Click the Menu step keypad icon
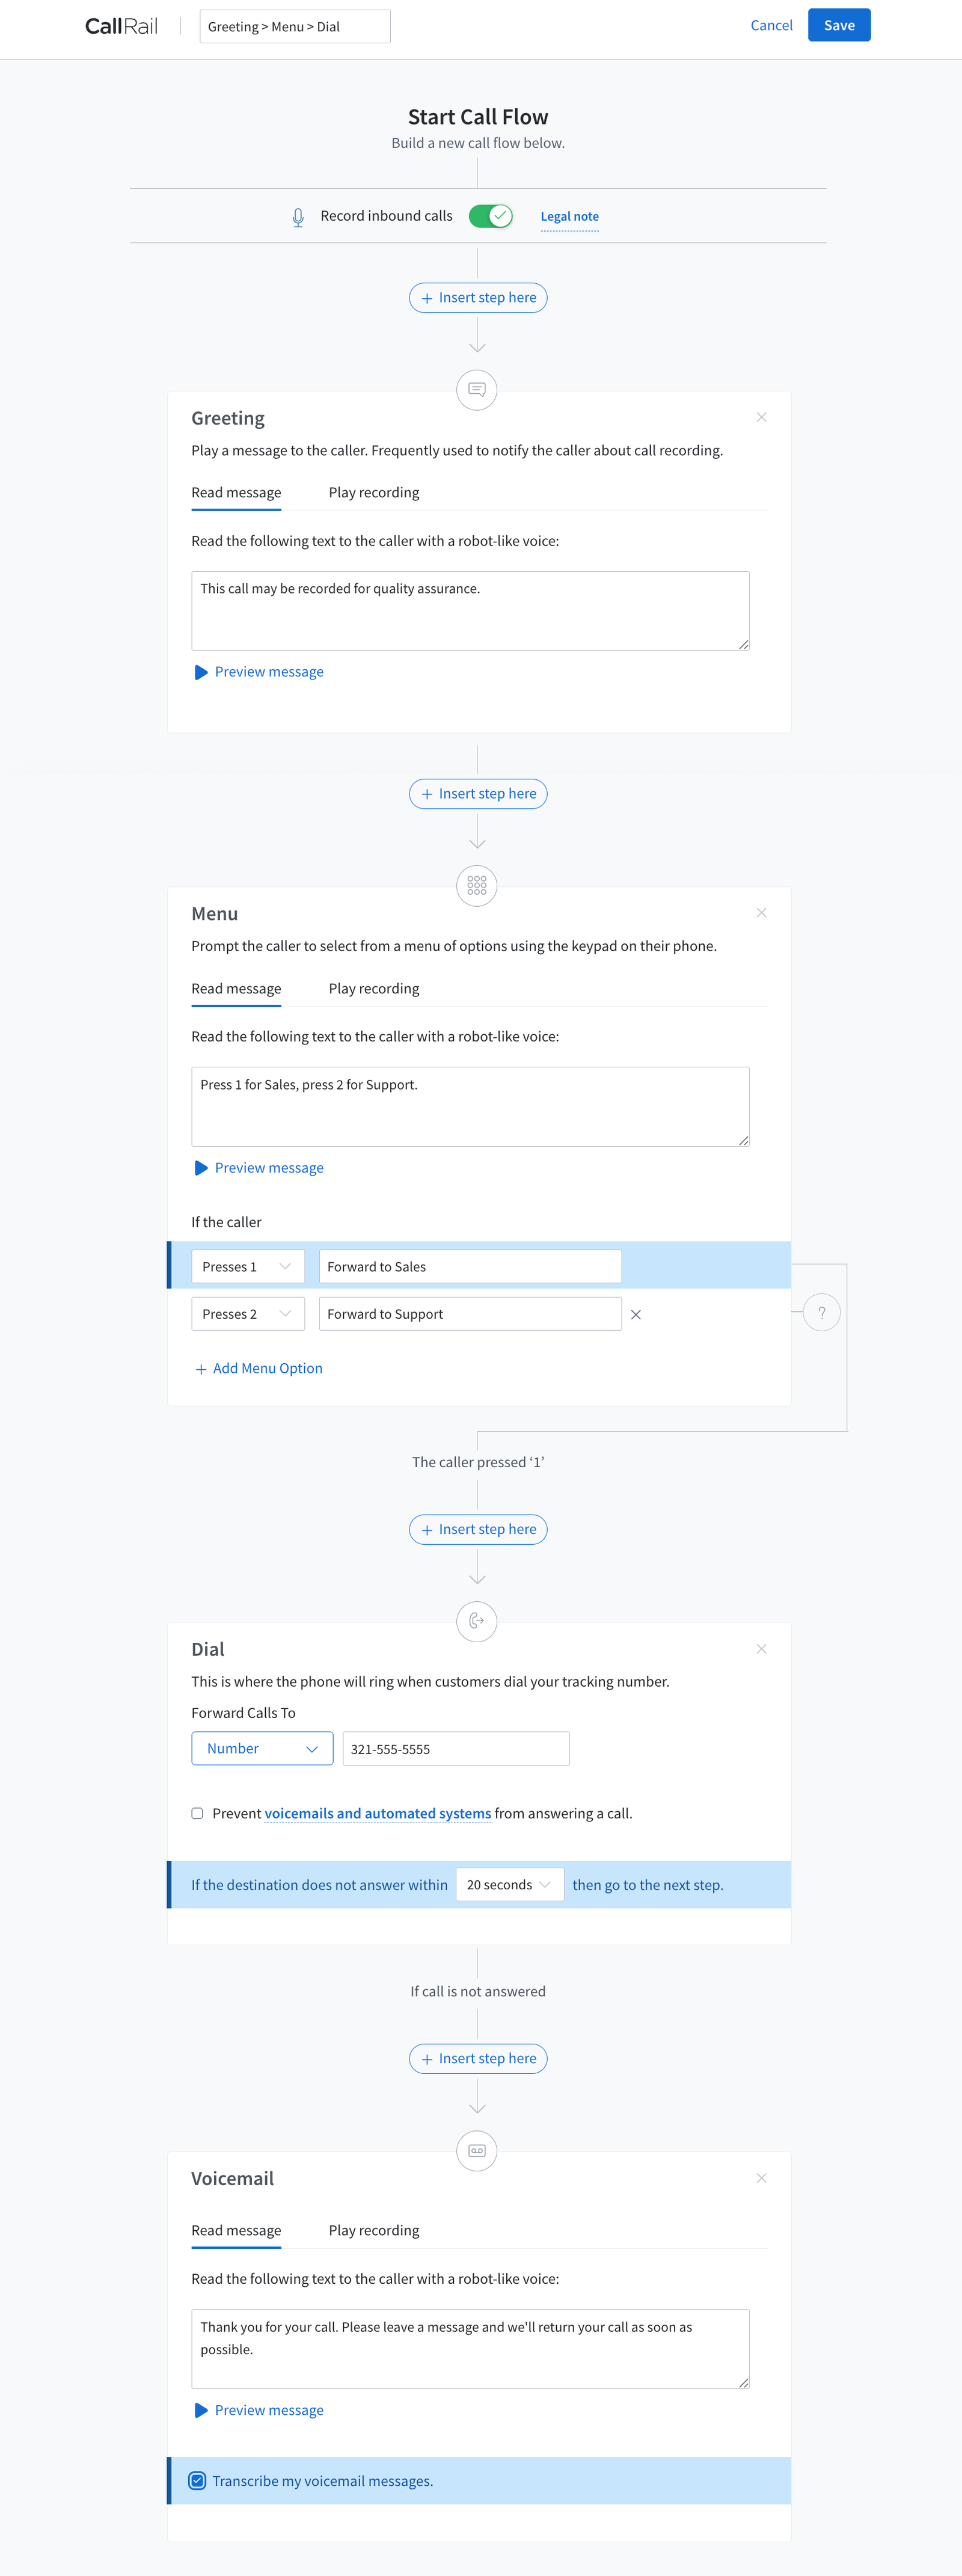This screenshot has width=962, height=2576. (477, 885)
